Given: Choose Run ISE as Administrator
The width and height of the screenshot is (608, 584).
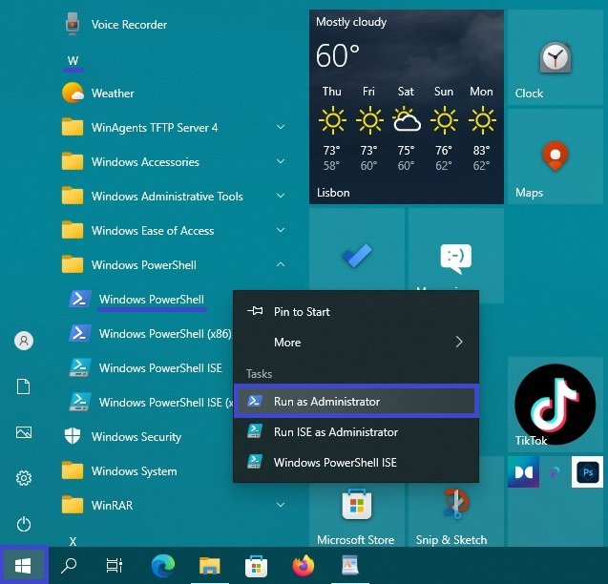Looking at the screenshot, I should click(356, 432).
